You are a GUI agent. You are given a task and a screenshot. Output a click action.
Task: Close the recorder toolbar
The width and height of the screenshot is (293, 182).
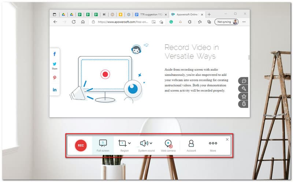(227, 140)
